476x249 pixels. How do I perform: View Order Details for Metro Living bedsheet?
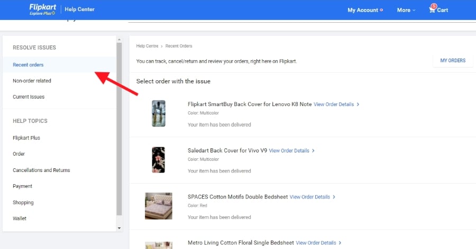[x=318, y=243]
